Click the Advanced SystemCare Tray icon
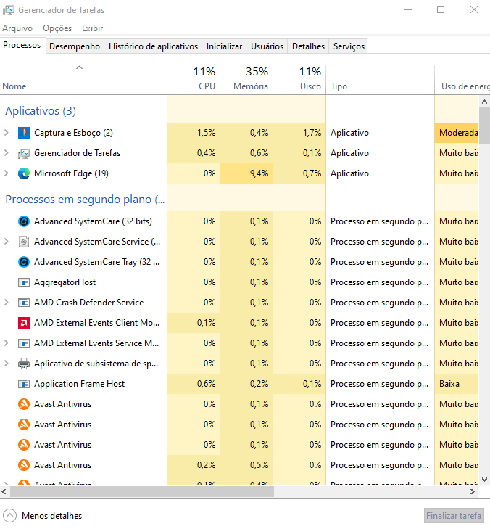The image size is (490, 529). pos(24,262)
